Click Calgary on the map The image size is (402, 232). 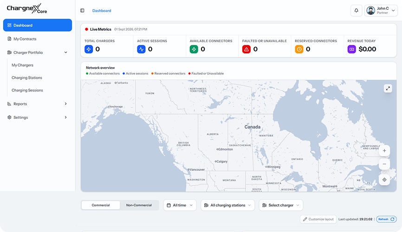click(x=221, y=161)
